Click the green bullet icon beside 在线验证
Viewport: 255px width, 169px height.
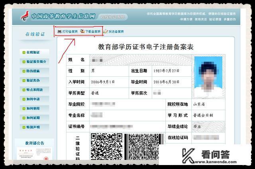click(24, 52)
